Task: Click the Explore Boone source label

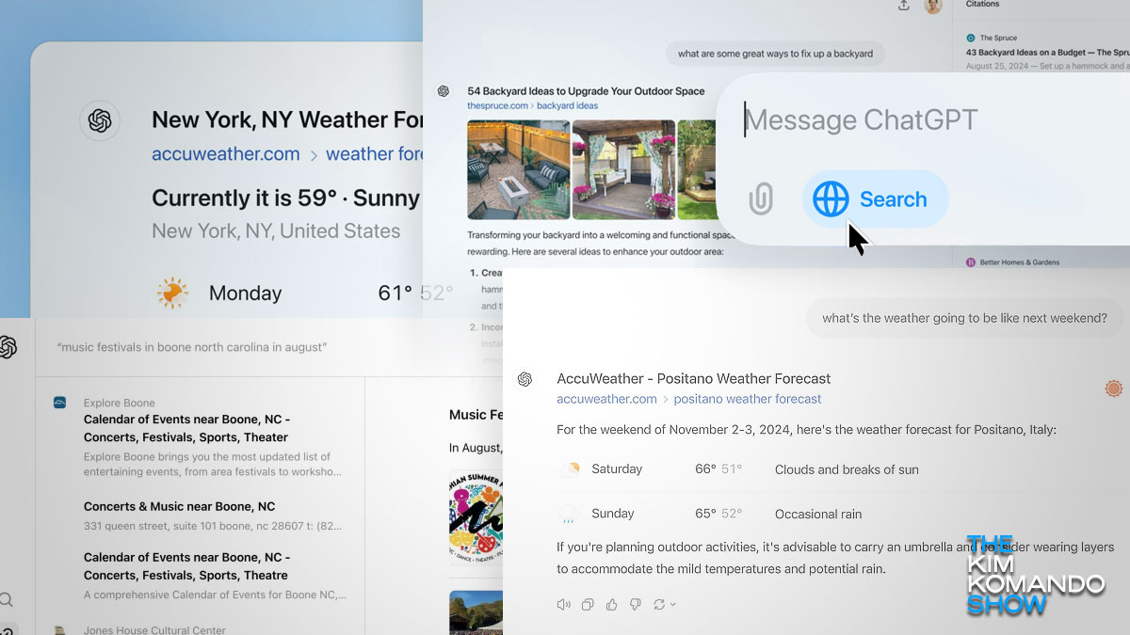Action: point(120,403)
